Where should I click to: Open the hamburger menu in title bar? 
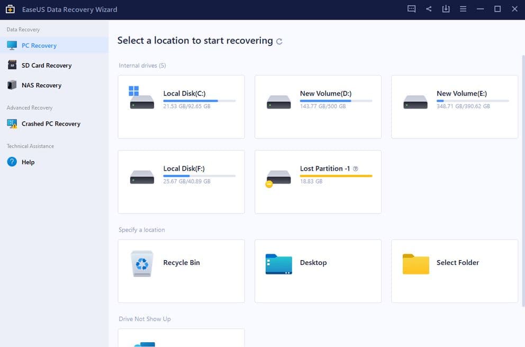(x=463, y=9)
